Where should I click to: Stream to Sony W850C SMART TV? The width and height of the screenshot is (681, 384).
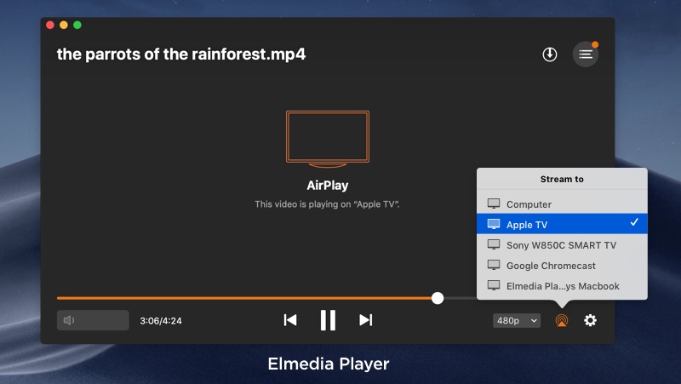[562, 244]
